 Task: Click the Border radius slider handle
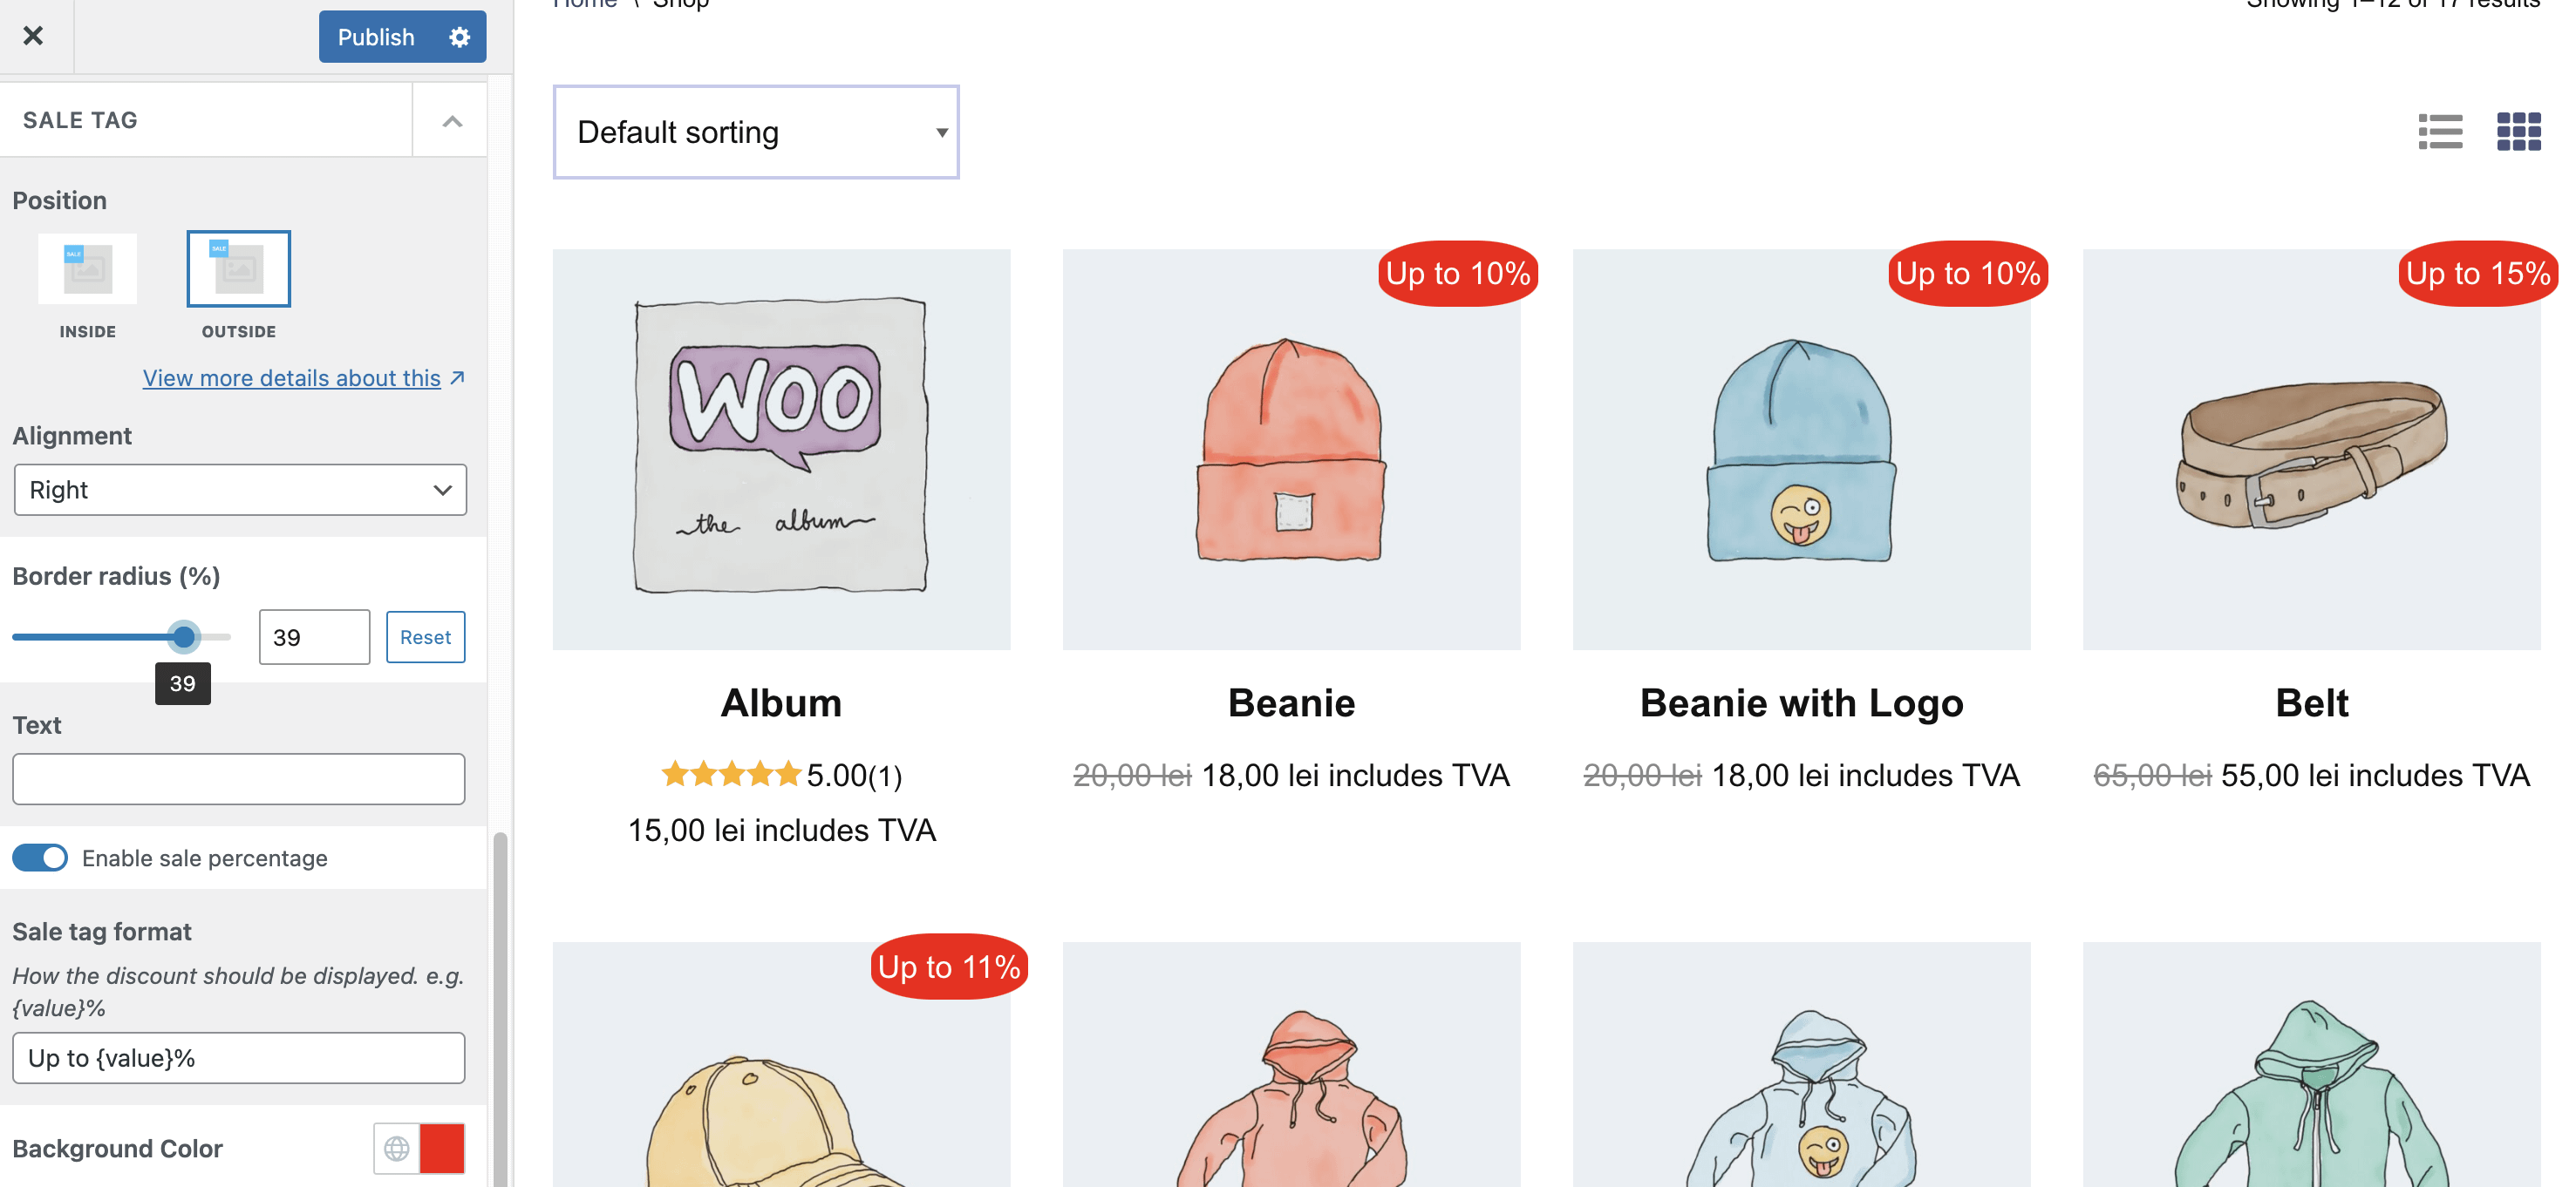[x=183, y=636]
